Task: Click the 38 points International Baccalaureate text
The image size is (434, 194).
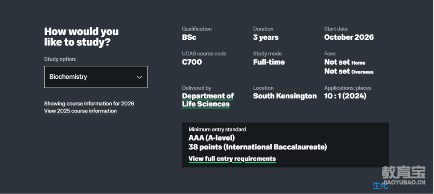Action: [x=258, y=147]
